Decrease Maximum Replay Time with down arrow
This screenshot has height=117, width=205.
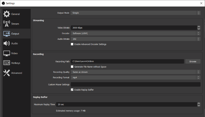pos(199,105)
